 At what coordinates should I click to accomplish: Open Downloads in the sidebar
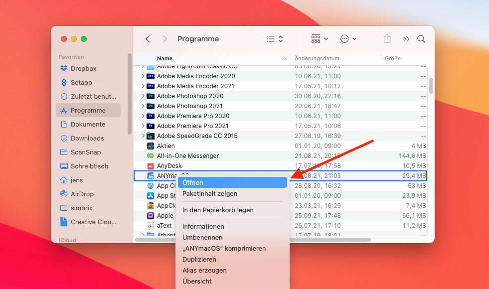[x=88, y=138]
